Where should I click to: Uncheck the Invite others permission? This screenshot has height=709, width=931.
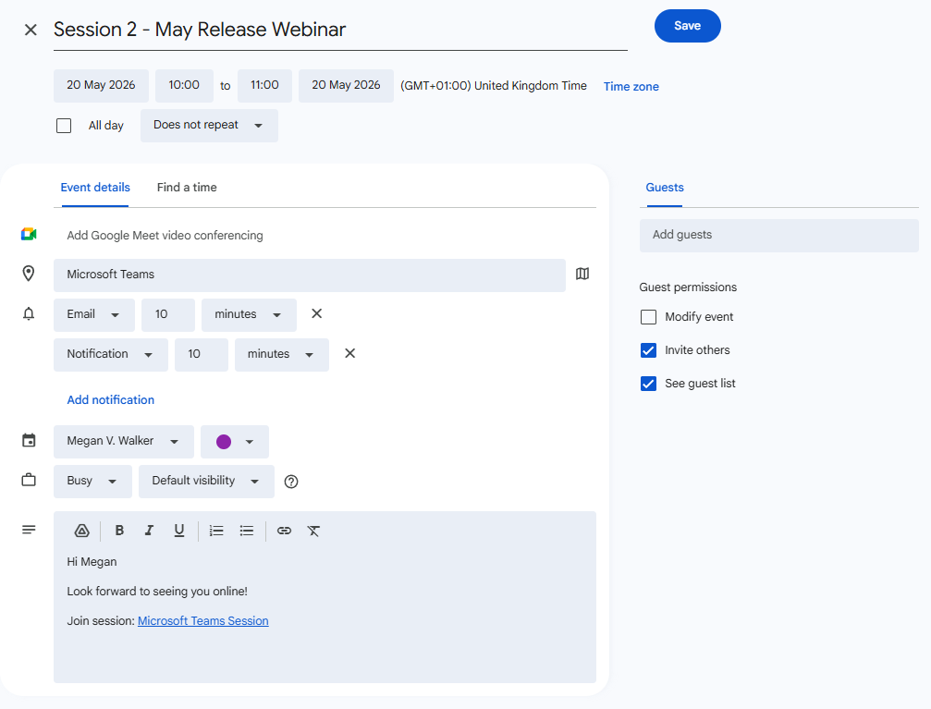648,350
